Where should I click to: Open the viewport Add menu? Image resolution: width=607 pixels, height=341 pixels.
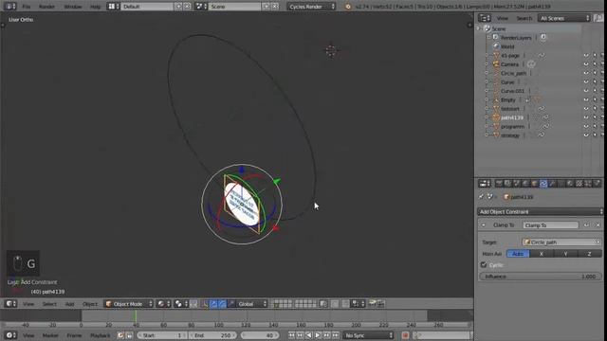pos(69,304)
